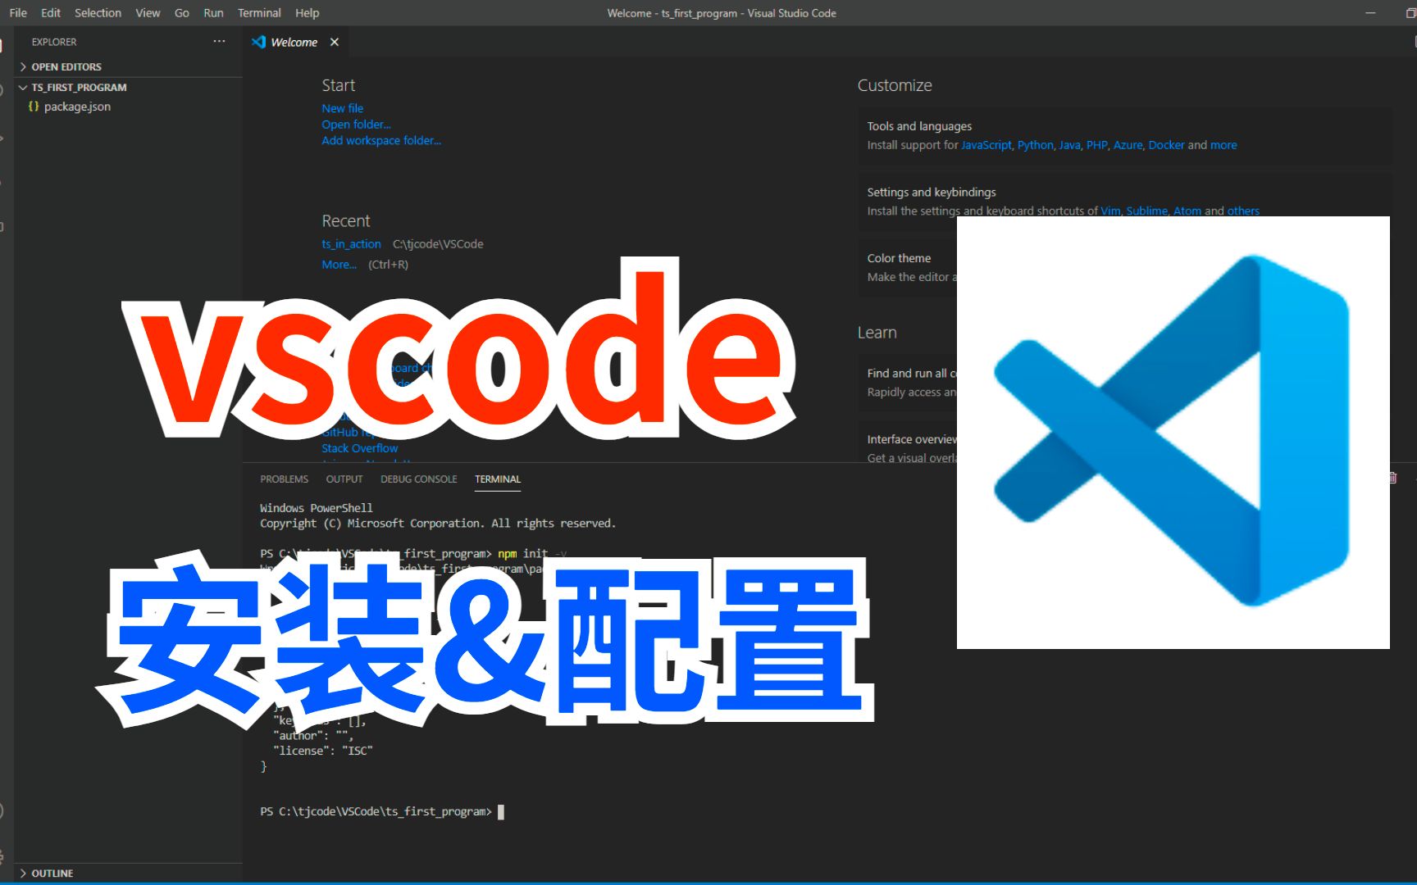The width and height of the screenshot is (1417, 885).
Task: Click the terminal prompt input line
Action: coord(382,812)
